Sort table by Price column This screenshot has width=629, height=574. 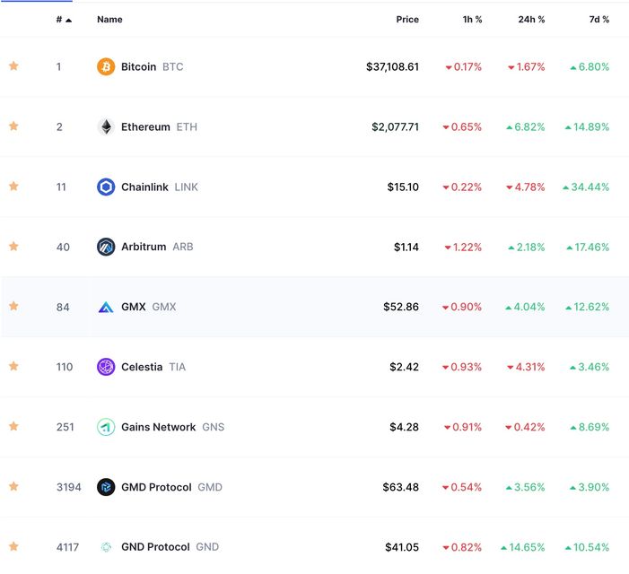point(407,19)
